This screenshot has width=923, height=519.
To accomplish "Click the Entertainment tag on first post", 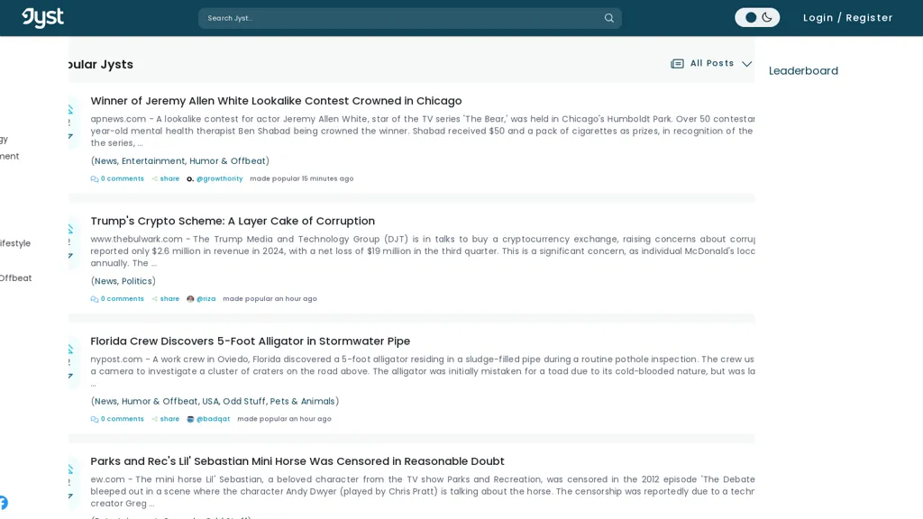I will [x=153, y=161].
